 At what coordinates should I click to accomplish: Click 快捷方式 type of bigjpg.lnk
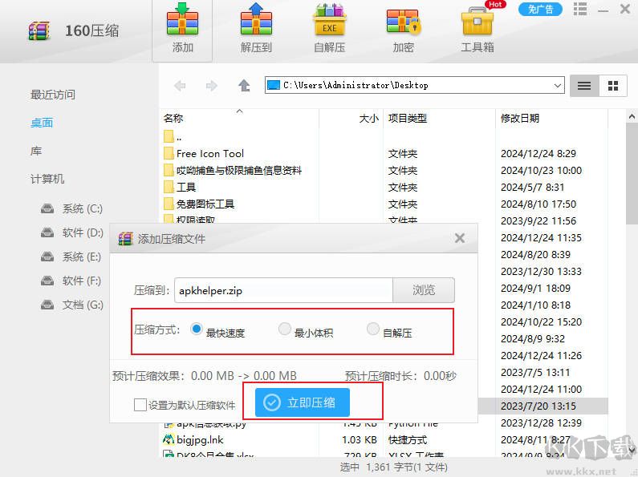click(408, 439)
